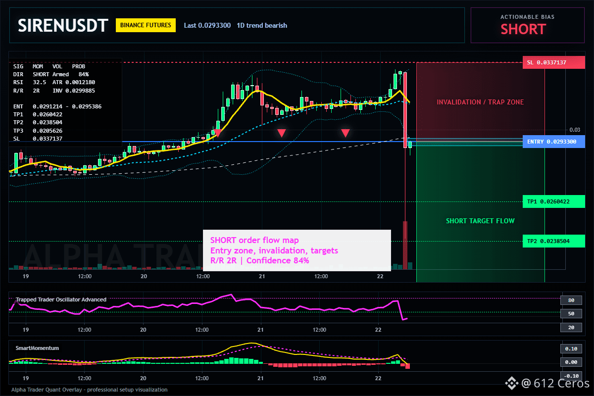The width and height of the screenshot is (594, 396).
Task: Click the SmartMomentum indicator label
Action: (37, 348)
